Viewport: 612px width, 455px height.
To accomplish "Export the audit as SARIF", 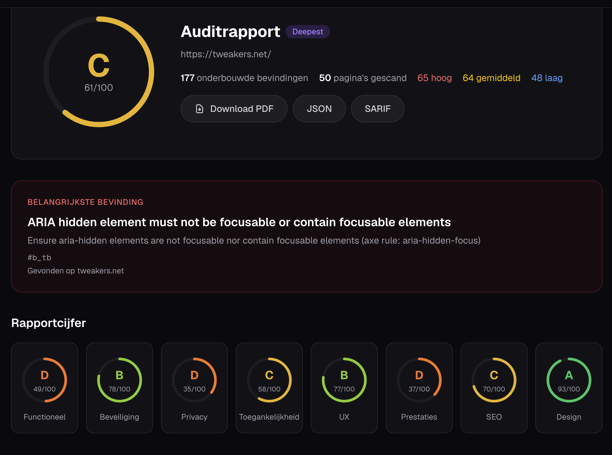I will (378, 109).
